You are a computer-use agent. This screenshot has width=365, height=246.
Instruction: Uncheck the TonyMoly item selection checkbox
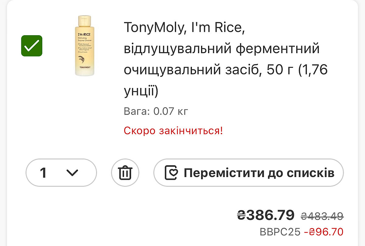click(32, 46)
